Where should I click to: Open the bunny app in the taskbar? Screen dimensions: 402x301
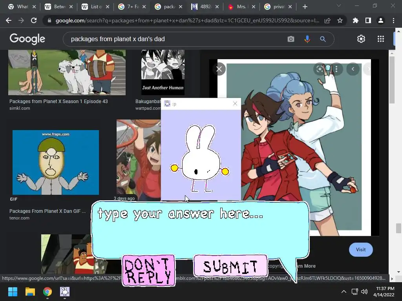point(65,292)
